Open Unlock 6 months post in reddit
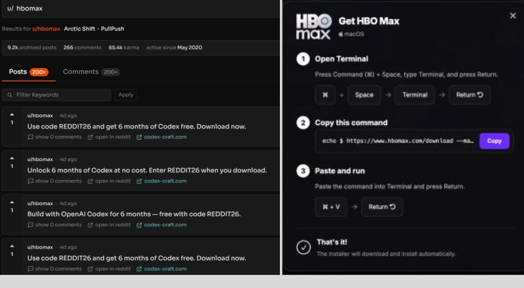The width and height of the screenshot is (524, 288). [x=109, y=181]
